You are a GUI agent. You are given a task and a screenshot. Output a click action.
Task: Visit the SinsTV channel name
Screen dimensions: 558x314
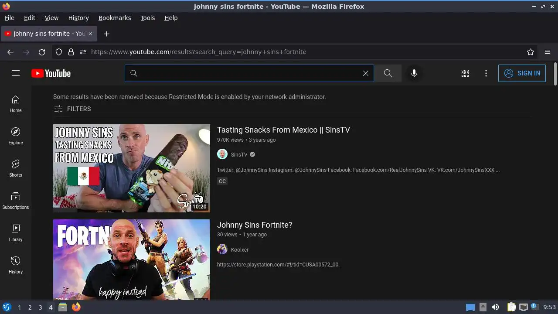pyautogui.click(x=239, y=154)
